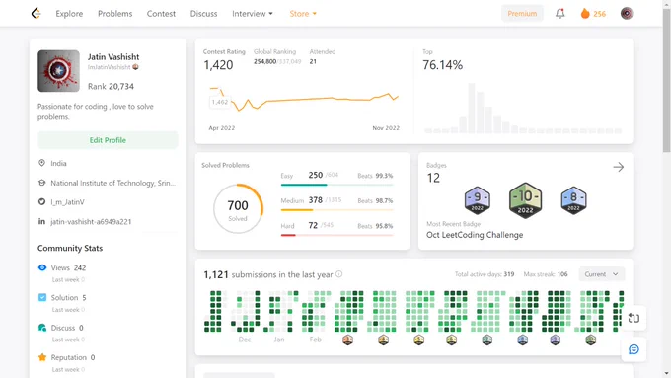This screenshot has height=378, width=671.
Task: Click the Jatin Vashisht name heading
Action: coord(113,57)
